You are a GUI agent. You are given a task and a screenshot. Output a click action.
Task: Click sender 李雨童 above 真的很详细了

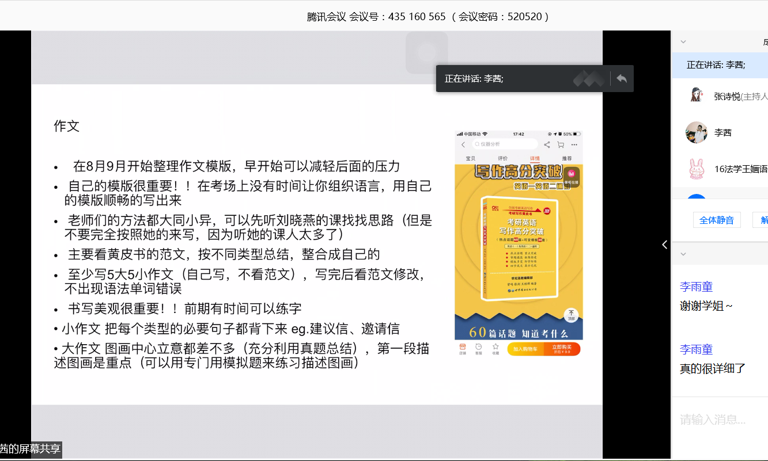click(x=696, y=349)
